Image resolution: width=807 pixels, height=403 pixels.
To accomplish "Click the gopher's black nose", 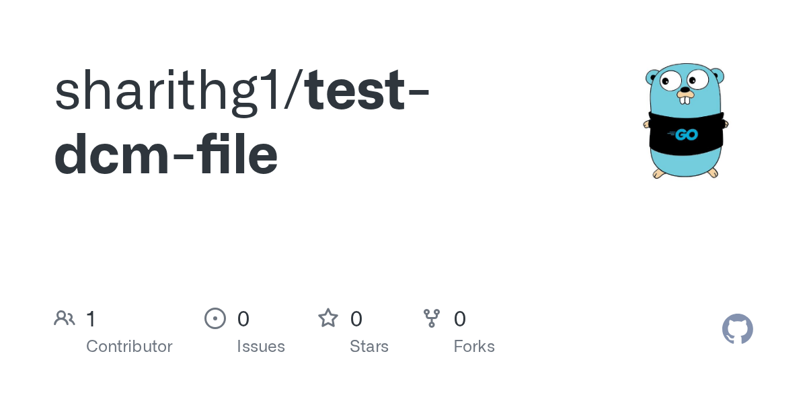I will tap(685, 89).
